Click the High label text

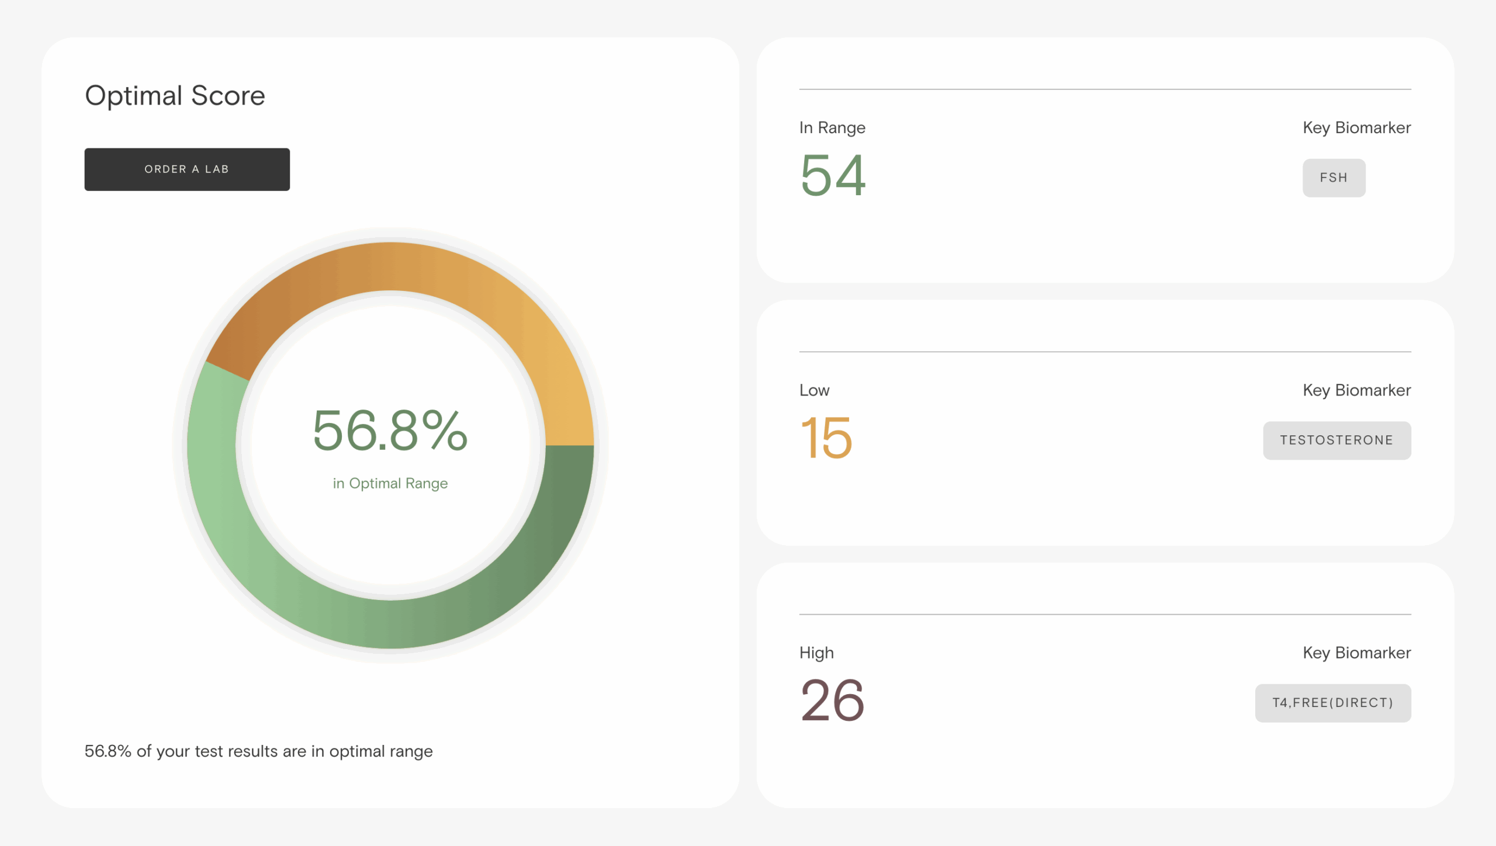point(816,653)
